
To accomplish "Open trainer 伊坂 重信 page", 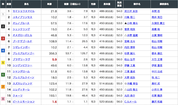I will click(x=157, y=65).
